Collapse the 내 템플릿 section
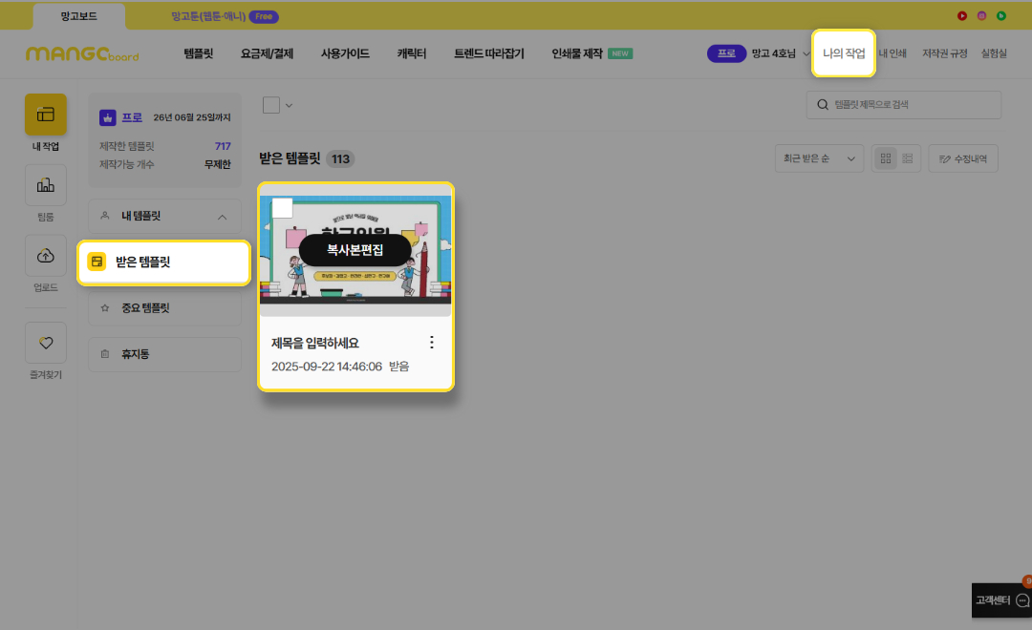1032x630 pixels. (222, 217)
